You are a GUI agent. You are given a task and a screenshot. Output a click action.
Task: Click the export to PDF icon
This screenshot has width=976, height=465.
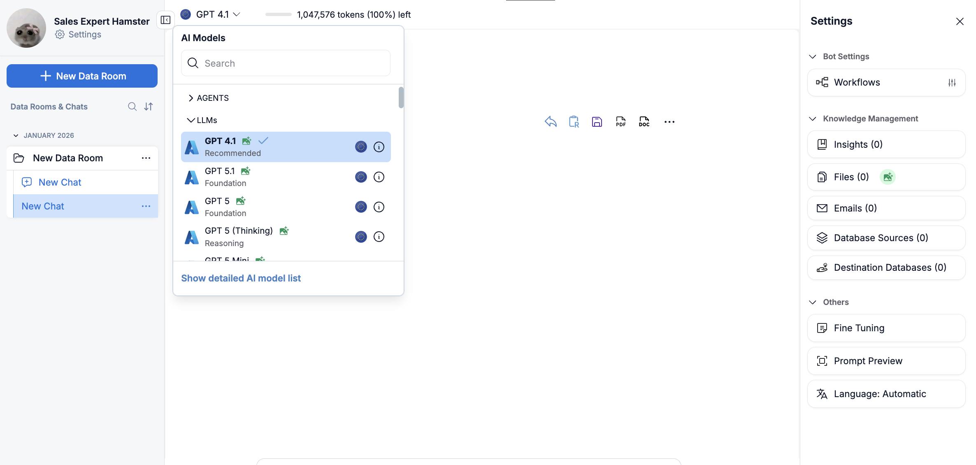[620, 122]
